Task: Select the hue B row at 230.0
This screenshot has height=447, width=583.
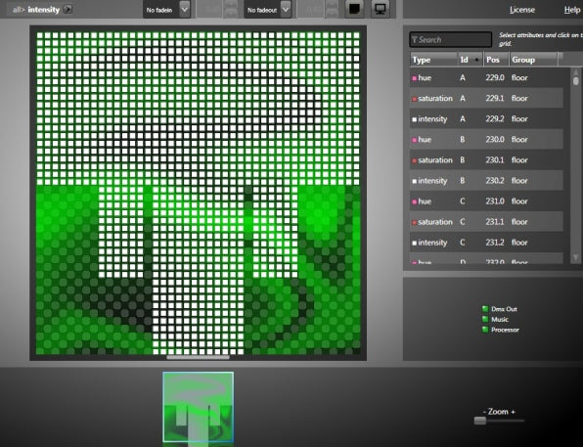Action: tap(486, 140)
